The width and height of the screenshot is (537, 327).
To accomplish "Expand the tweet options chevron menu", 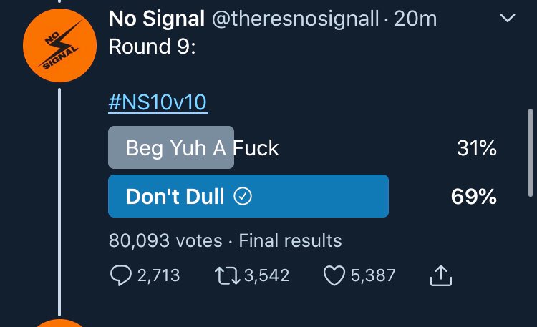I will (508, 19).
